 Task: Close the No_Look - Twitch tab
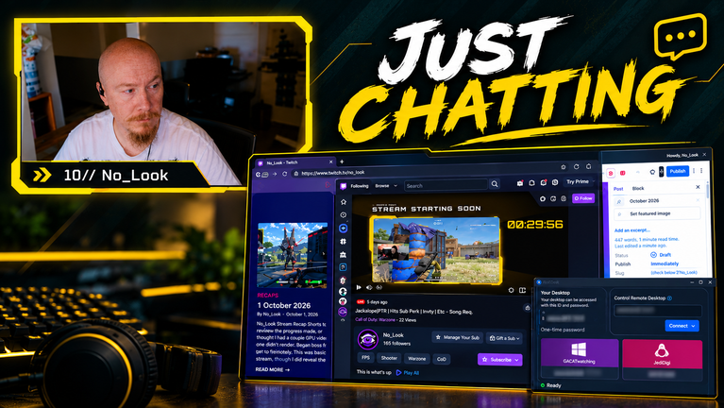pyautogui.click(x=330, y=162)
